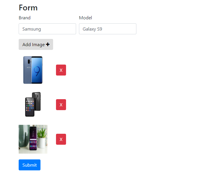Click the Form heading
Screen dimensions: 203x177
(x=28, y=8)
